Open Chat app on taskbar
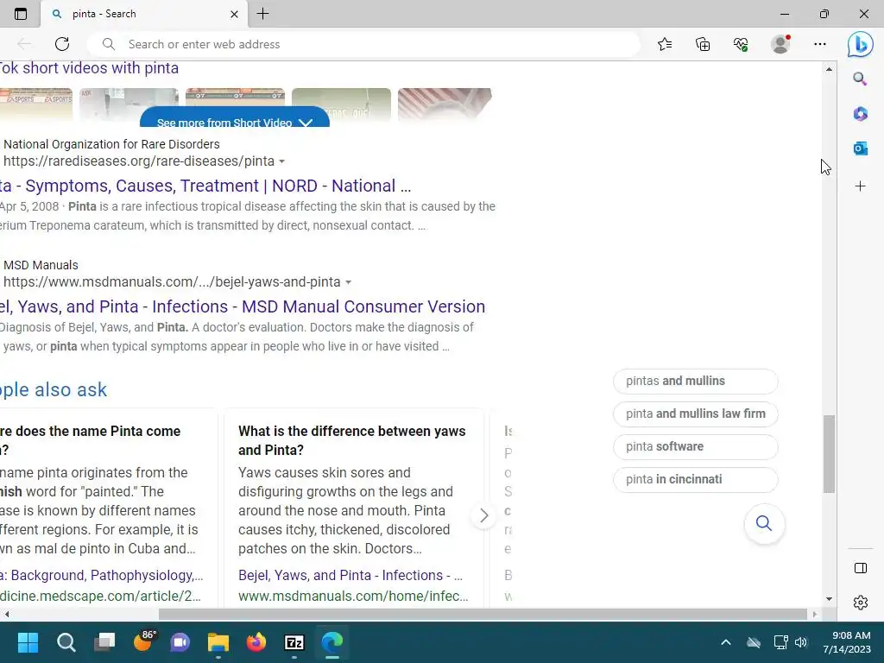 [x=180, y=642]
